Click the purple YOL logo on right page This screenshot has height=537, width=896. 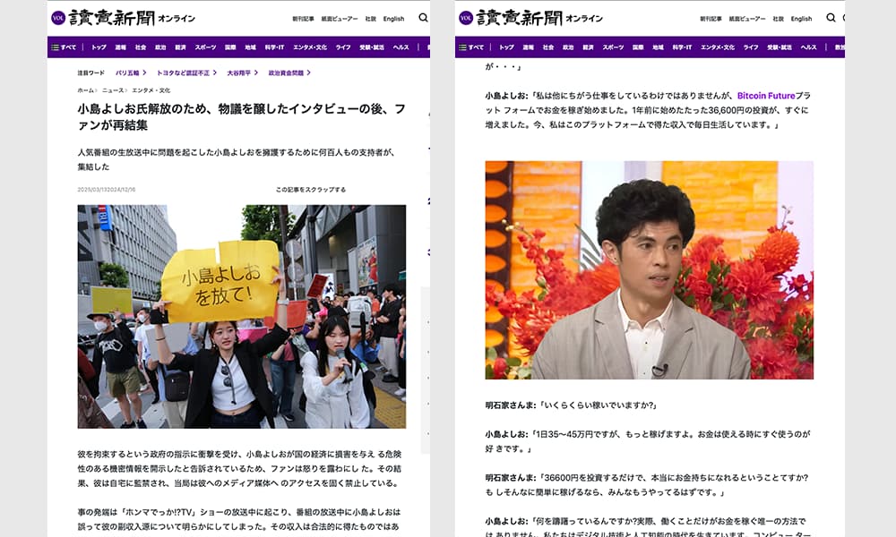click(x=466, y=18)
